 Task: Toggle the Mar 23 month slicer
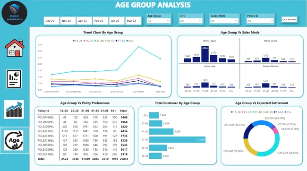tap(133, 21)
